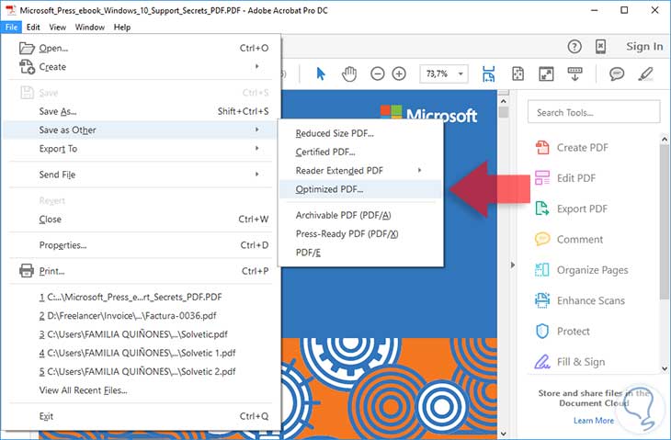Choose the PDF/E option
Screen dimensions: 671x440
[360, 253]
